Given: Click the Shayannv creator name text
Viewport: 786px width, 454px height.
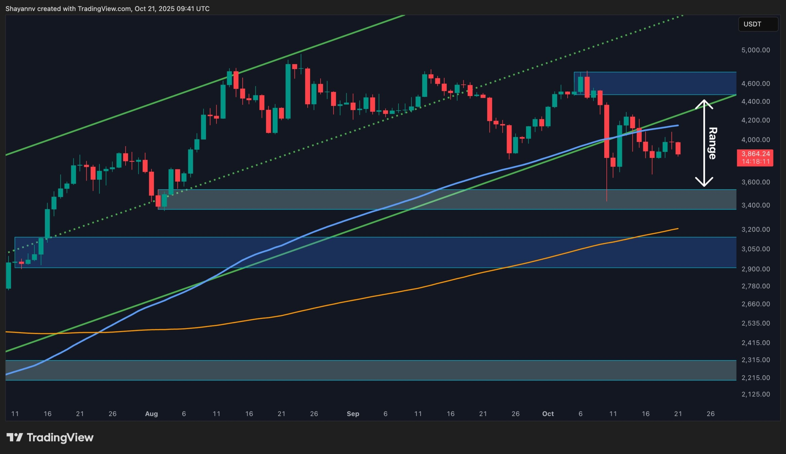Looking at the screenshot, I should (x=21, y=9).
